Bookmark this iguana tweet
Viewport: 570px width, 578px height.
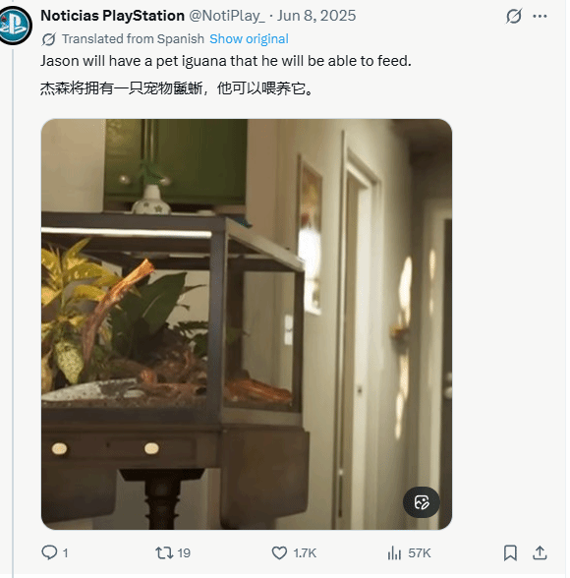click(510, 552)
